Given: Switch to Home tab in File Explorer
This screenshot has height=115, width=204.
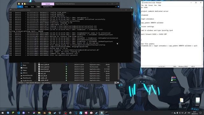Looking at the screenshot, I should 26,7.
